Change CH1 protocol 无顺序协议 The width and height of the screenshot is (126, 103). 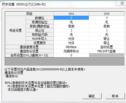71,51
